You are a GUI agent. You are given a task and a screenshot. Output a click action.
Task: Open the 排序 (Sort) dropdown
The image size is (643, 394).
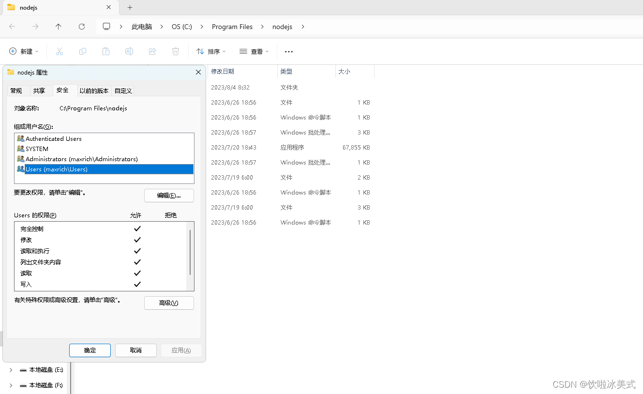coord(211,51)
